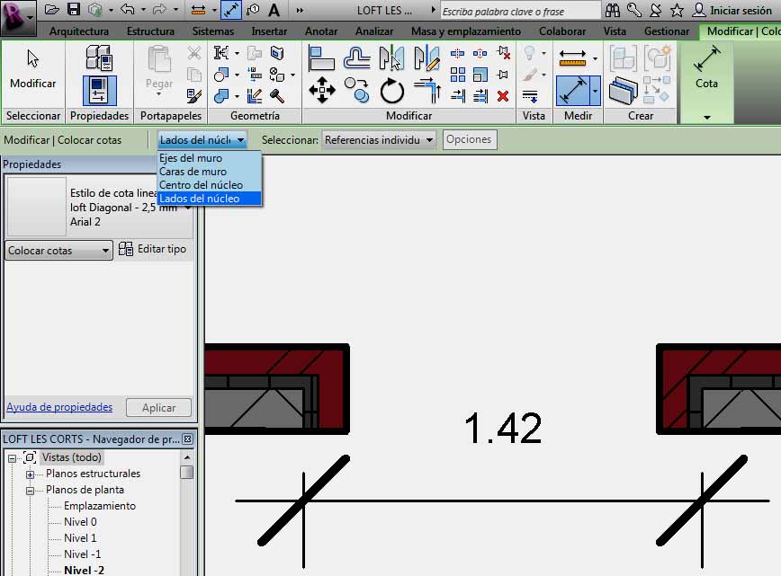Click the Save icon in quick access toolbar
This screenshot has height=576, width=781.
[x=74, y=10]
